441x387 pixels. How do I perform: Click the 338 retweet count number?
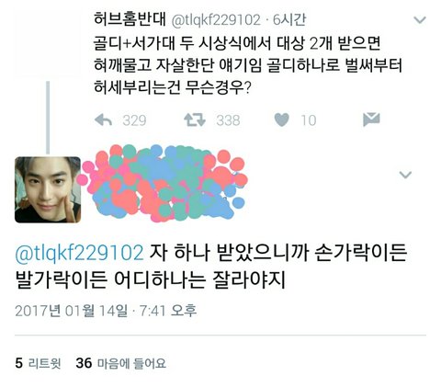coord(228,120)
